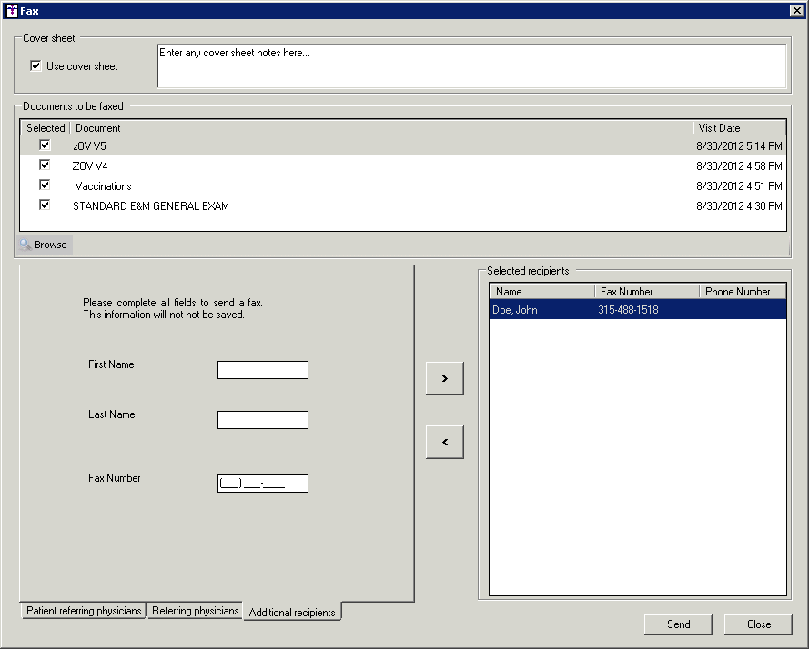Click the Fax Number input field
The height and width of the screenshot is (649, 809).
262,484
